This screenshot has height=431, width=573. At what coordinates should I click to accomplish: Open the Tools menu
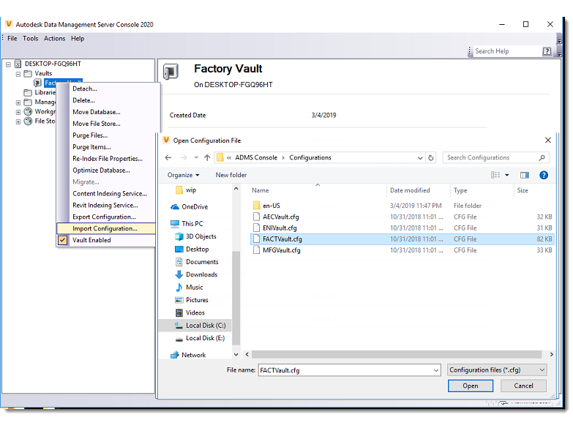point(30,38)
